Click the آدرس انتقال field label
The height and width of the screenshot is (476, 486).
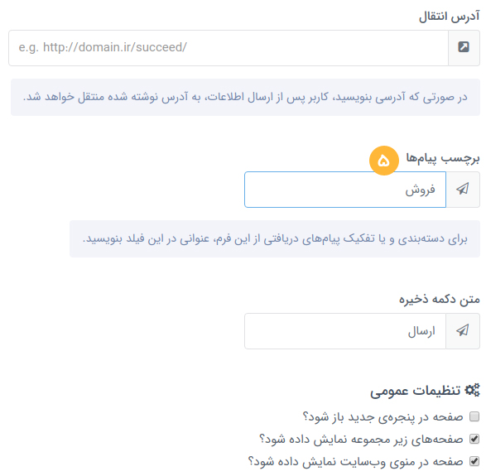coord(449,16)
